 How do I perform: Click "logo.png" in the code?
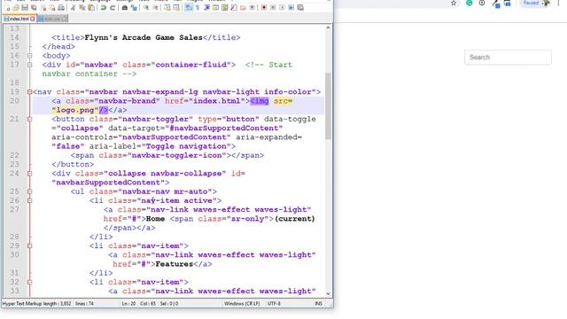tap(74, 110)
